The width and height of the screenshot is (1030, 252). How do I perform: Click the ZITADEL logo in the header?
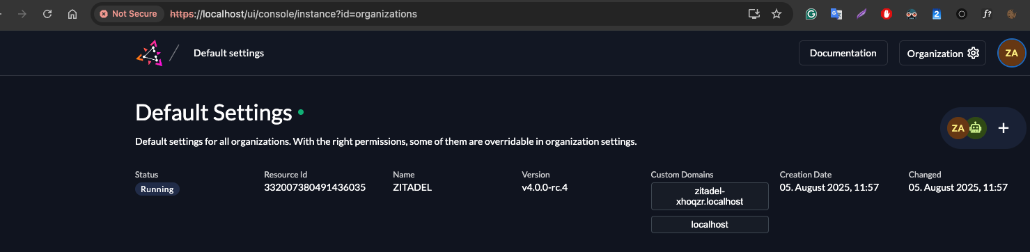point(148,54)
